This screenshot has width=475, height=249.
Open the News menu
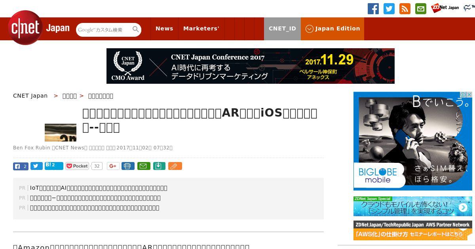[164, 28]
